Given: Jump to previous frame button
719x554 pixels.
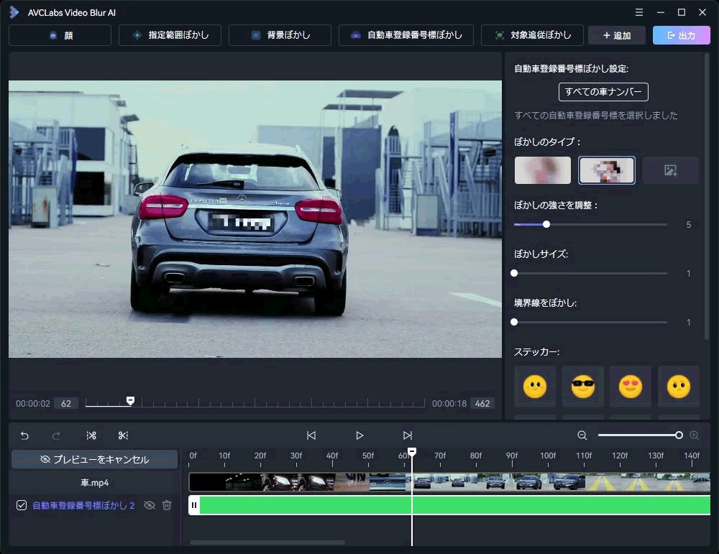Looking at the screenshot, I should coord(311,435).
